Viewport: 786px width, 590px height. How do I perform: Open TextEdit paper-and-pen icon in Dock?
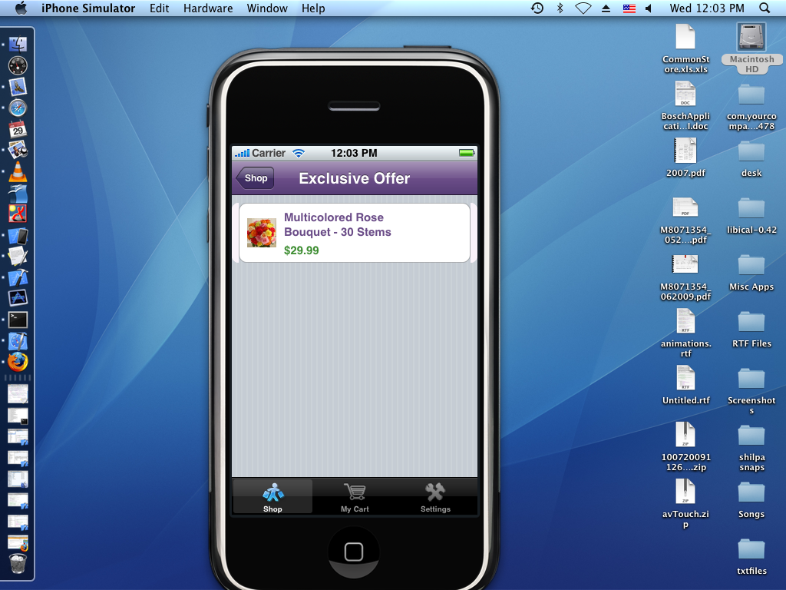pos(18,257)
